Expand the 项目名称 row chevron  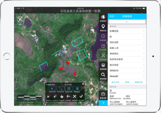coord(144,42)
